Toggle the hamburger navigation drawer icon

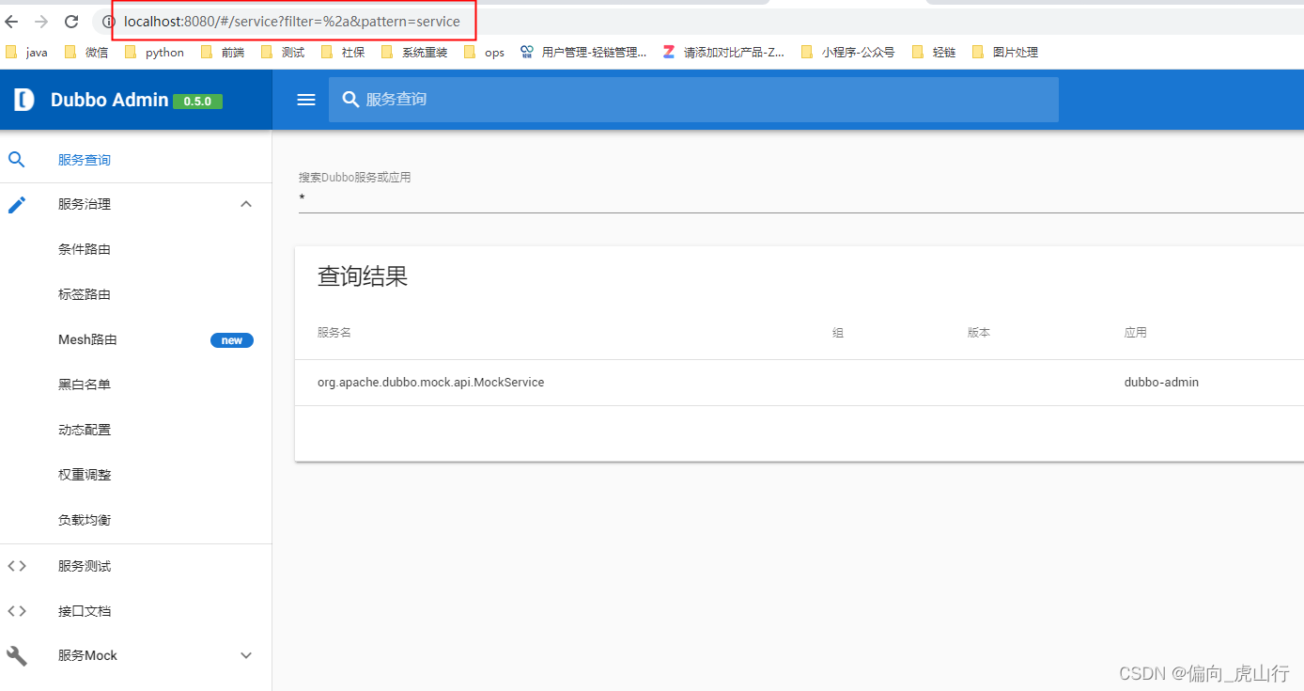point(306,100)
